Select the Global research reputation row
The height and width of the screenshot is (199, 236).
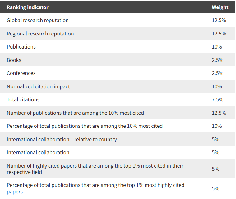point(118,20)
